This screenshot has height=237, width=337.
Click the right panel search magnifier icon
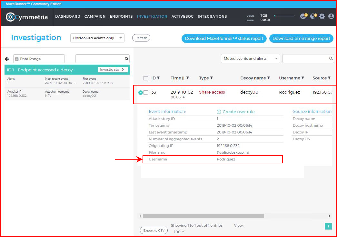tap(331, 58)
